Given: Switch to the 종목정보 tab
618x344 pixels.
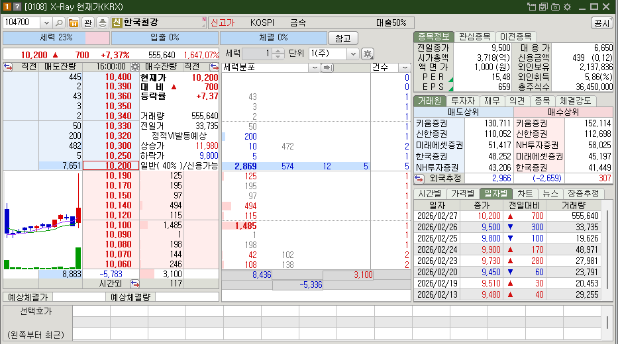Looking at the screenshot, I should (x=433, y=36).
